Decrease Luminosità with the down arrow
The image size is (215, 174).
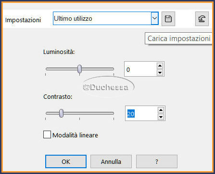(160, 73)
